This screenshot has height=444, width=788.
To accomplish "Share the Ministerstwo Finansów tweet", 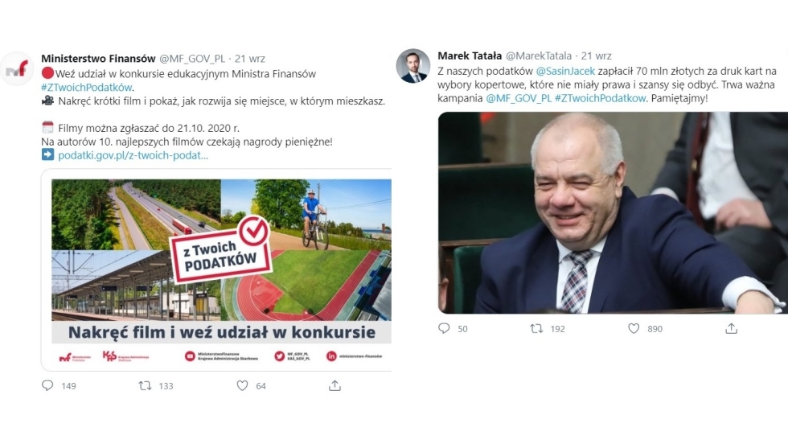I will (334, 385).
